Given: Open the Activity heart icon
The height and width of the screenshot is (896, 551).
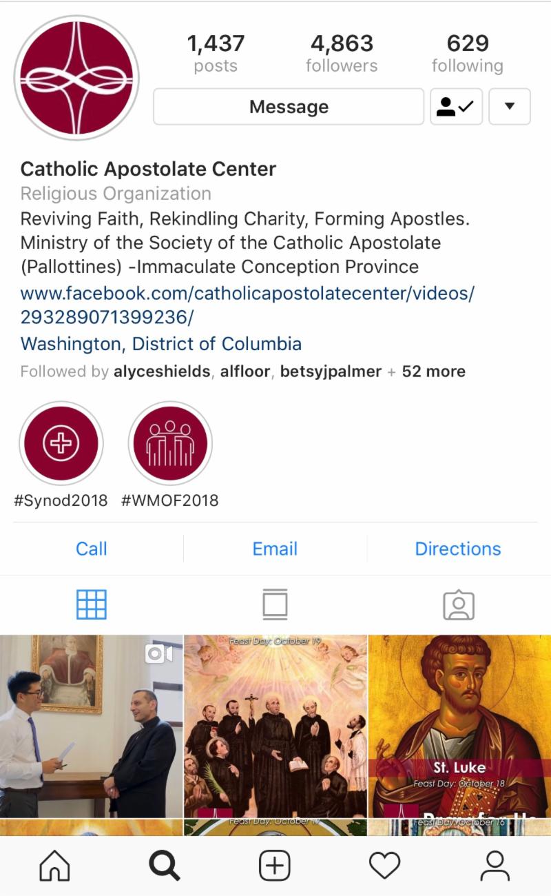Looking at the screenshot, I should pos(385,866).
